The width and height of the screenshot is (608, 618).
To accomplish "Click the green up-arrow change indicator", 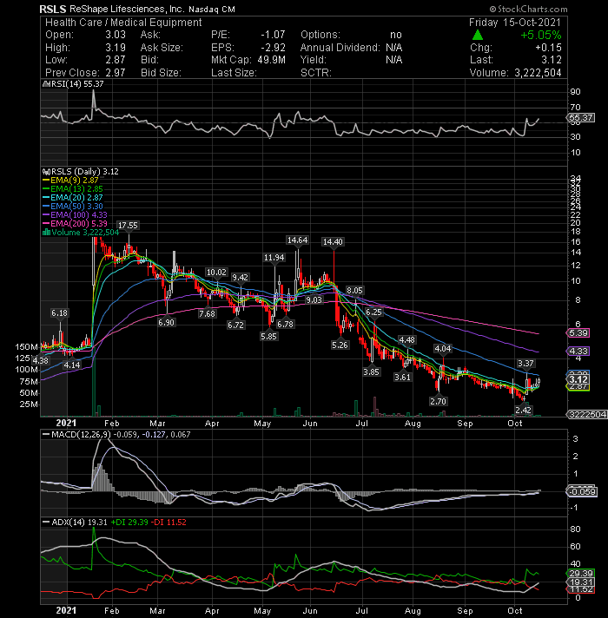I will pos(478,35).
